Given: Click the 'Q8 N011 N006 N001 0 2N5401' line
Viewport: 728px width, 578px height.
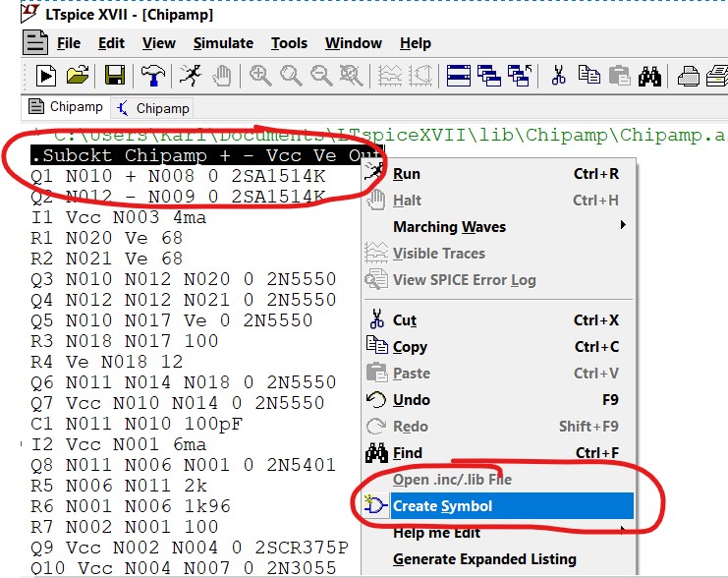Looking at the screenshot, I should (184, 465).
